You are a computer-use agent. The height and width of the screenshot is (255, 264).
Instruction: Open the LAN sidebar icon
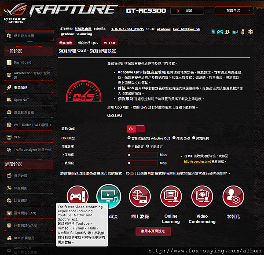pos(9,213)
